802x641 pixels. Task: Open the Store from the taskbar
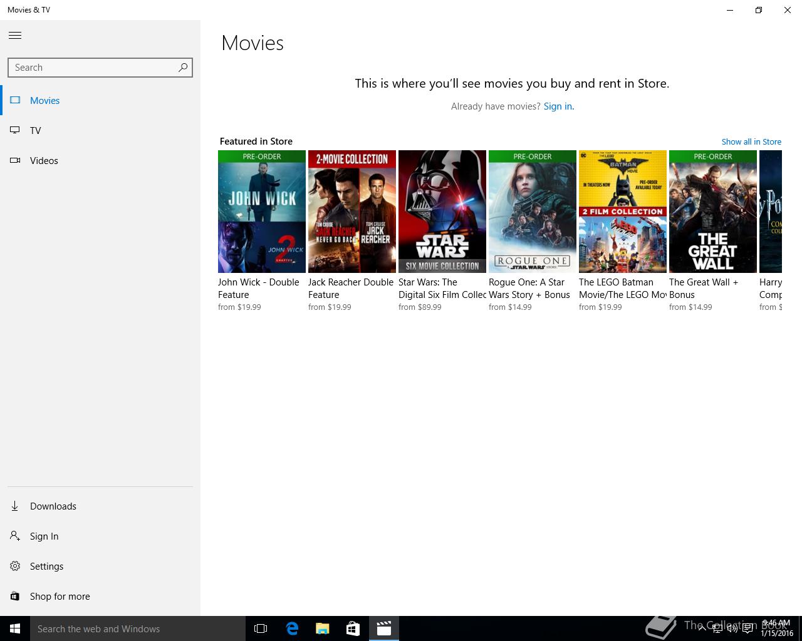pos(353,628)
